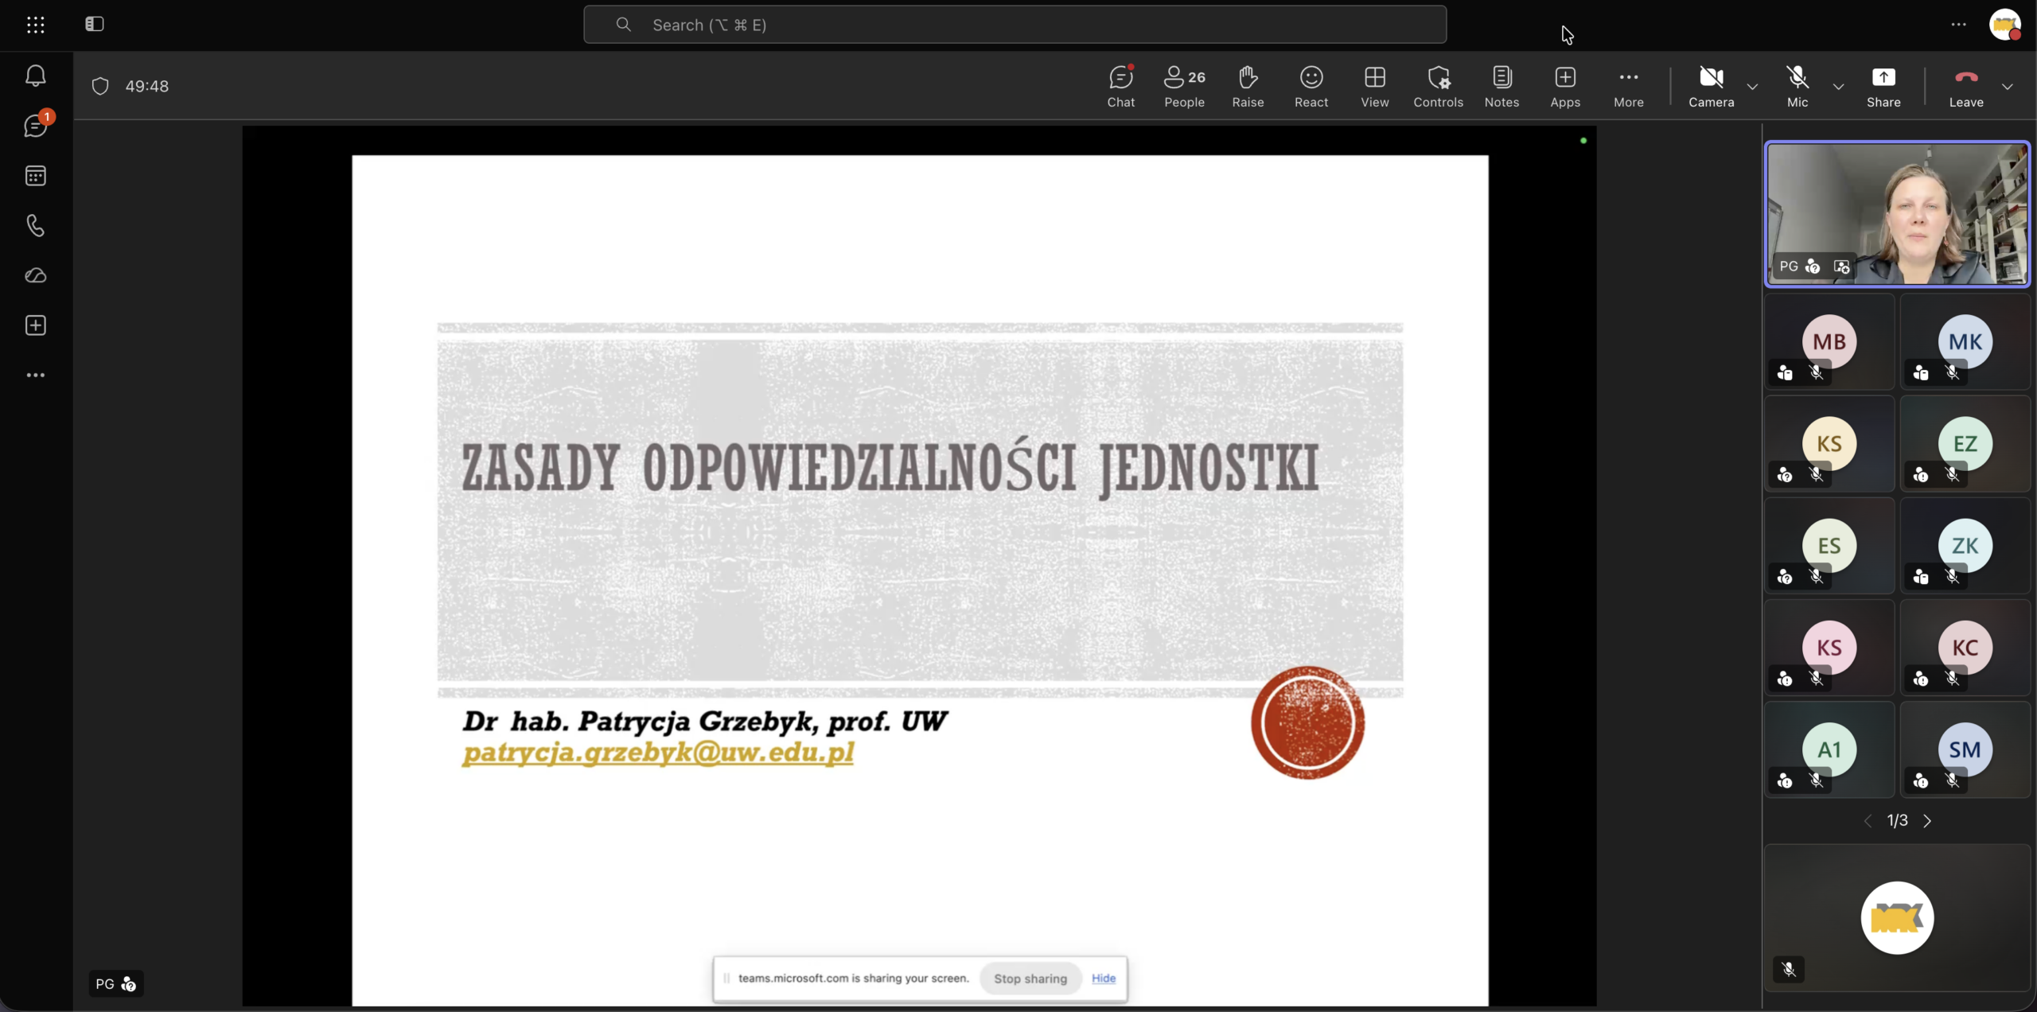Toggle the sidebar panel layout icon

[95, 24]
